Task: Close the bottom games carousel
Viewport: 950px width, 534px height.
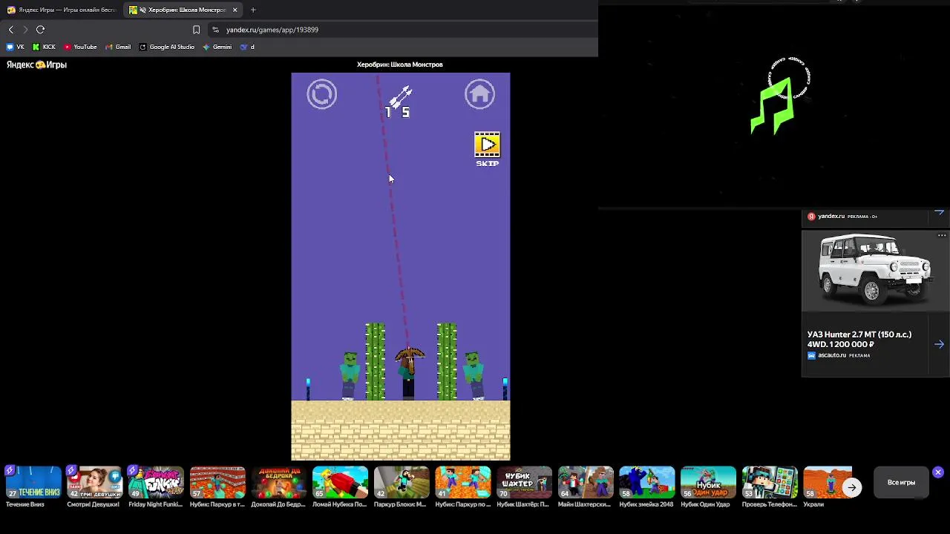Action: click(938, 472)
